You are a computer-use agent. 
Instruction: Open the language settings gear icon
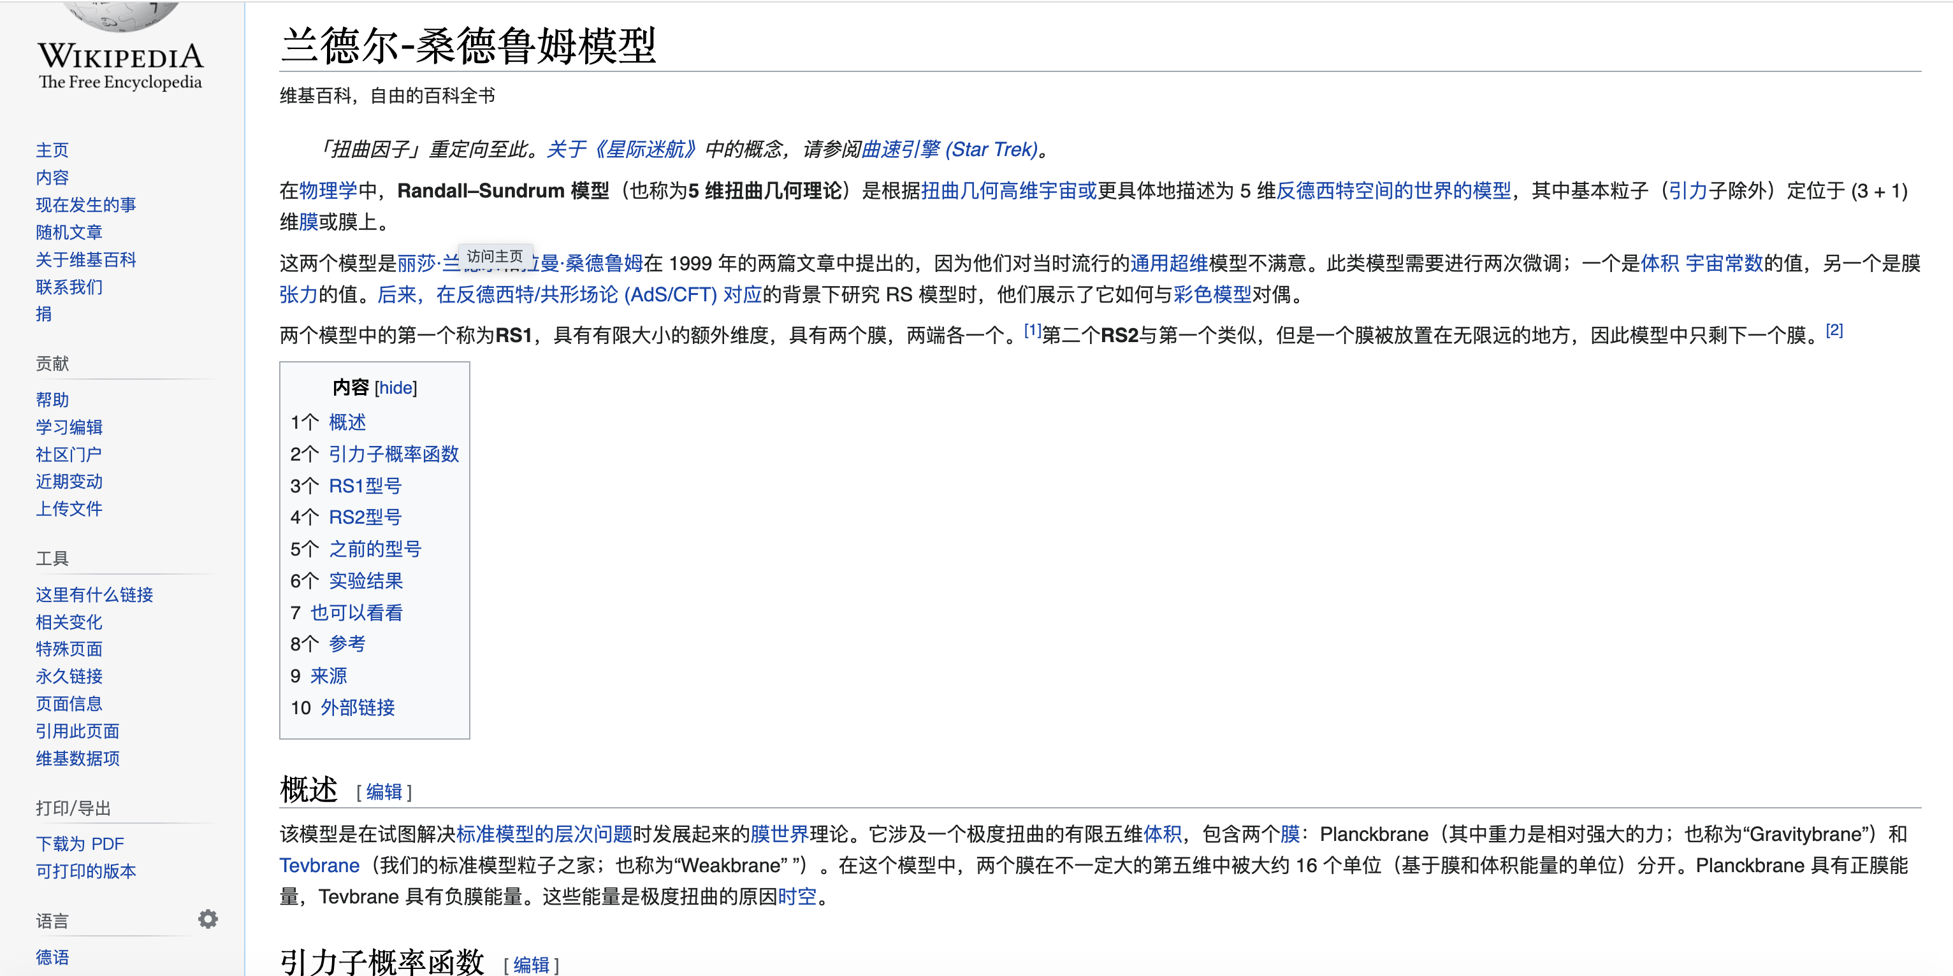207,919
